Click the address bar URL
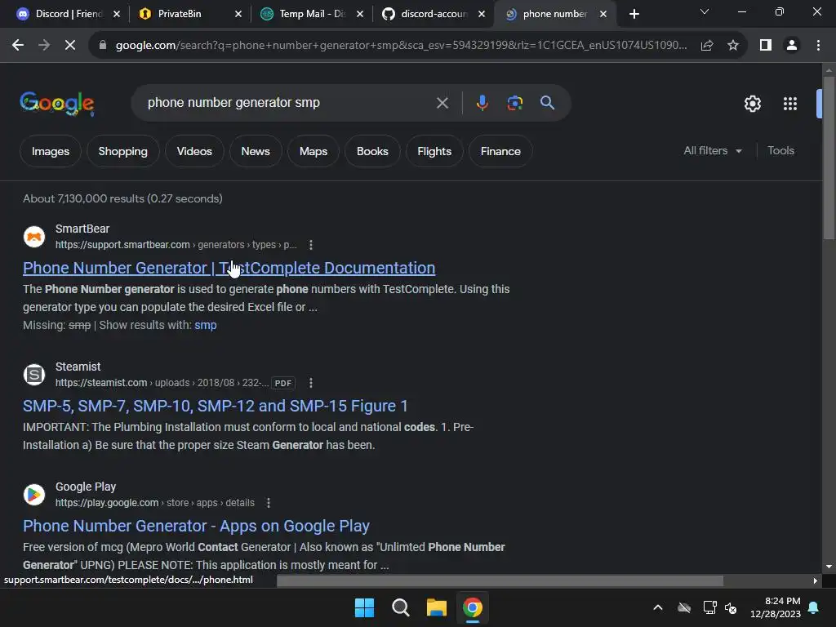 (x=401, y=46)
